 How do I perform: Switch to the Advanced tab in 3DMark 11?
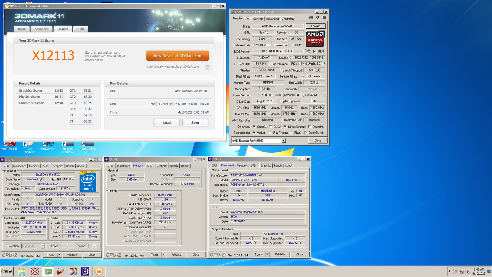point(42,29)
